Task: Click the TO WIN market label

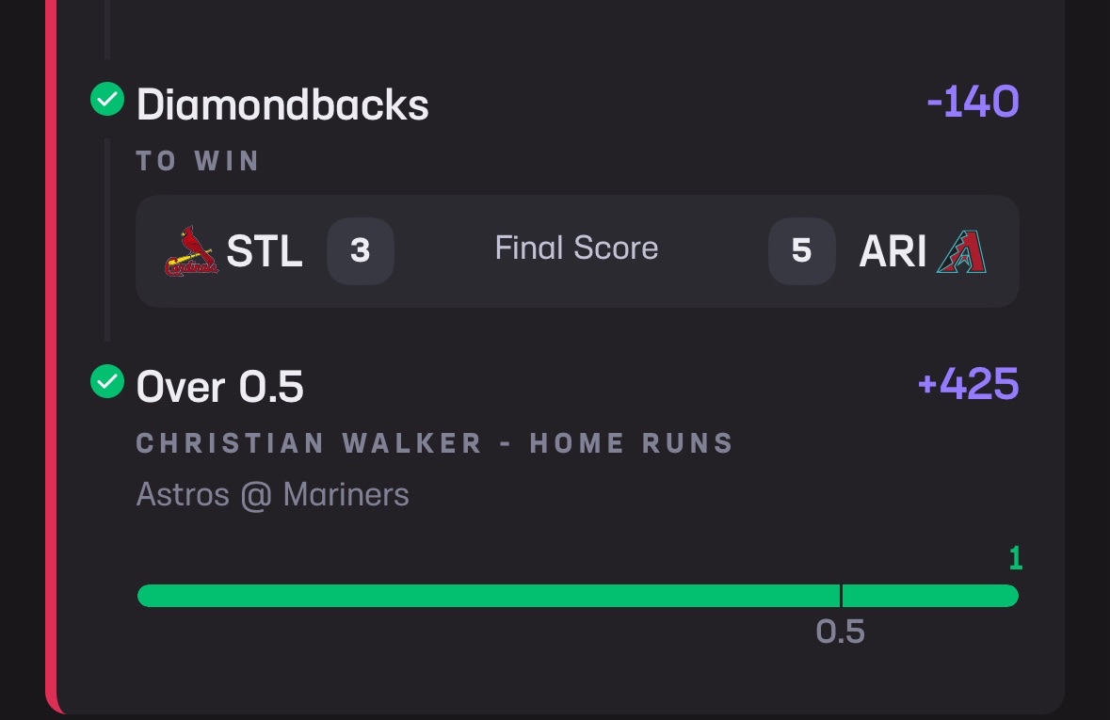Action: [x=198, y=161]
